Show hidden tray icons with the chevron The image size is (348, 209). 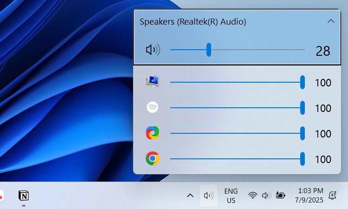190,196
